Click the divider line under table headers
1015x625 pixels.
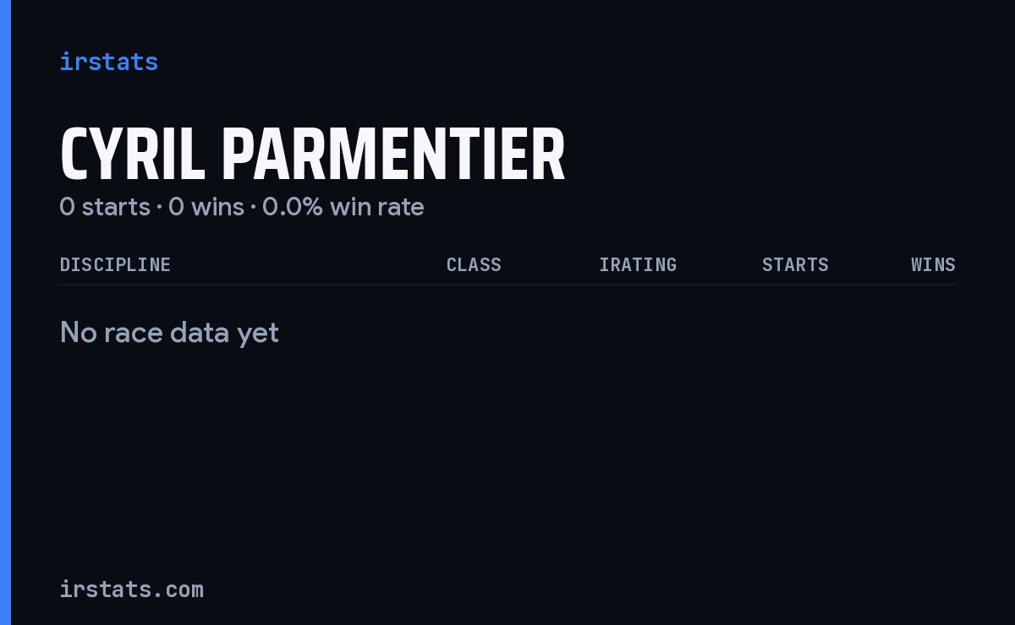[507, 285]
